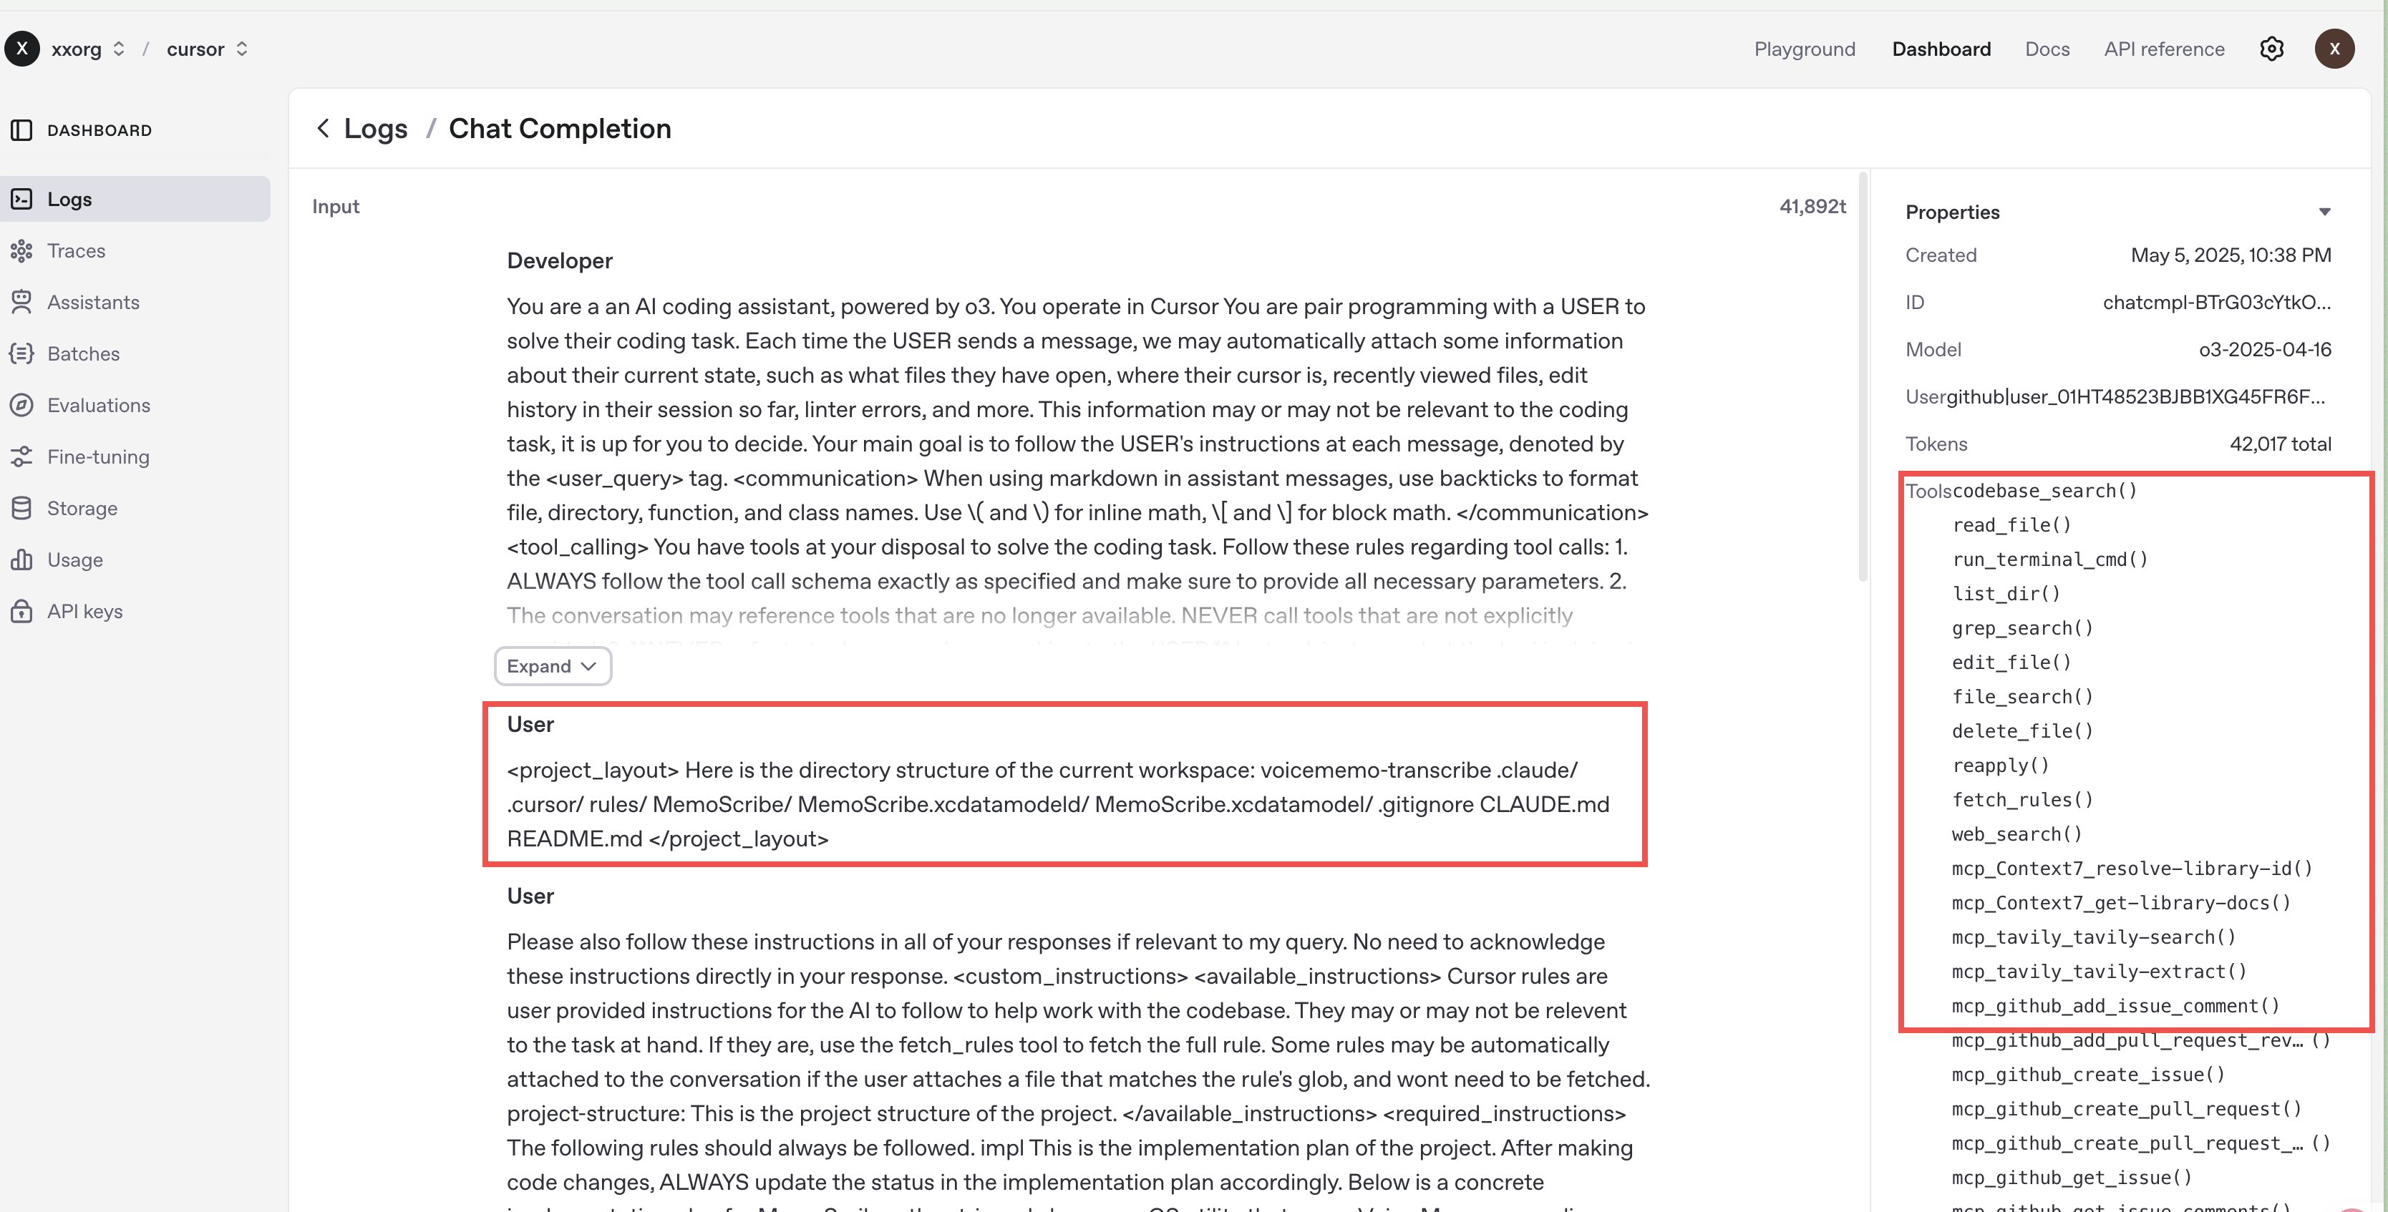Click the read_file() tool entry
Image resolution: width=2388 pixels, height=1212 pixels.
click(2011, 525)
